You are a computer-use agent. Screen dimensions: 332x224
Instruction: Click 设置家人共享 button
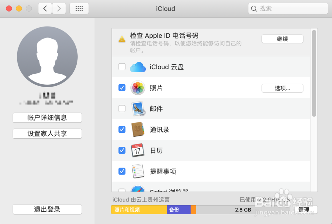pos(47,134)
